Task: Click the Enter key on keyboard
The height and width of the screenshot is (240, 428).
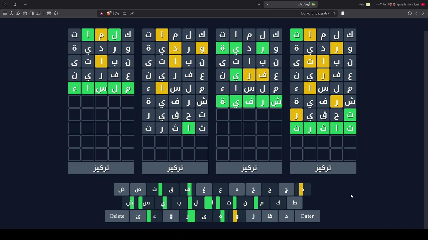Action: coord(307,216)
